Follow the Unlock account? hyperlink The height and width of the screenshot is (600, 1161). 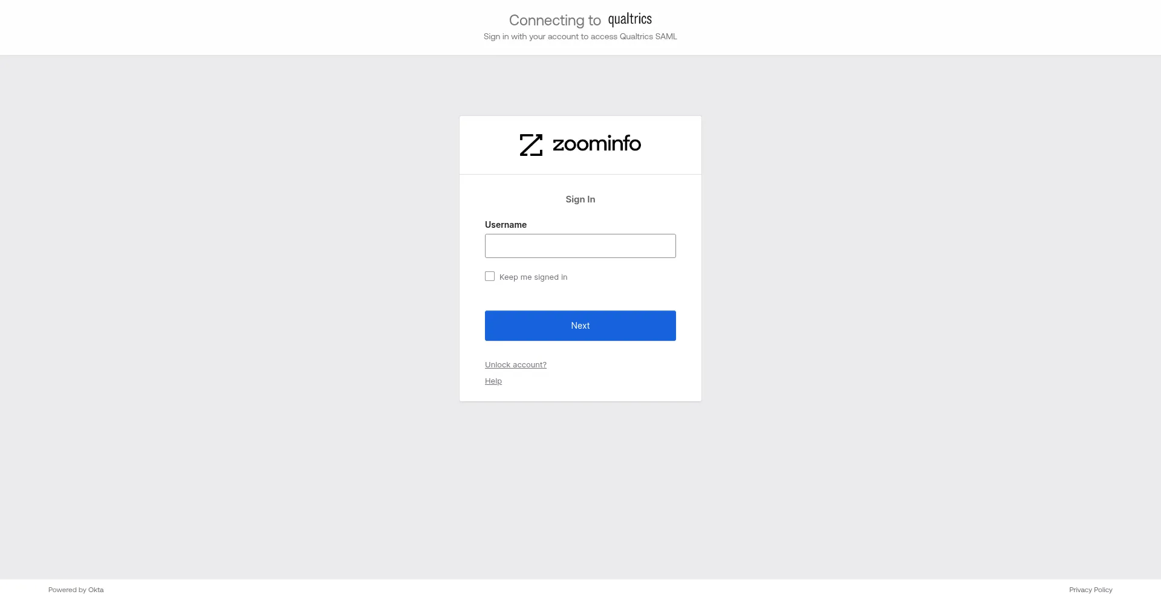coord(515,364)
